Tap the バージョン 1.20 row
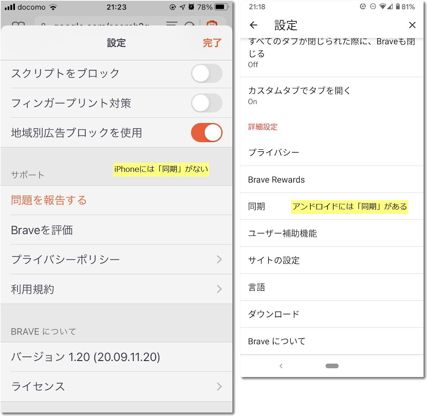This screenshot has height=416, width=427. [117, 357]
